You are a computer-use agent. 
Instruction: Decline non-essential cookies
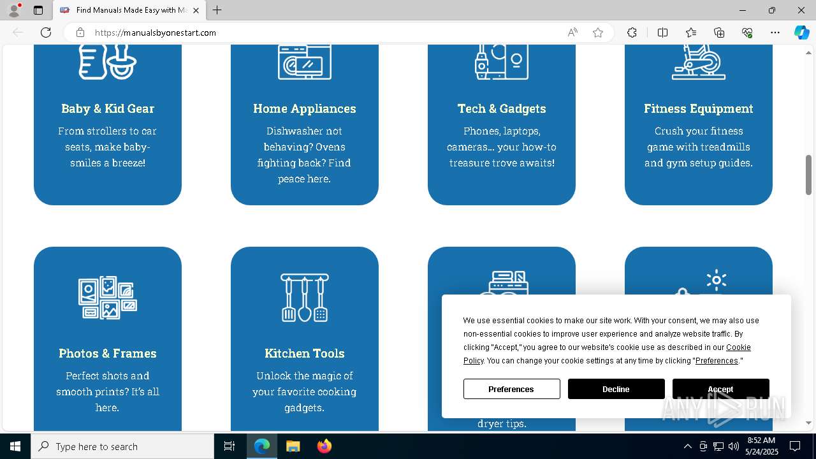pos(616,389)
